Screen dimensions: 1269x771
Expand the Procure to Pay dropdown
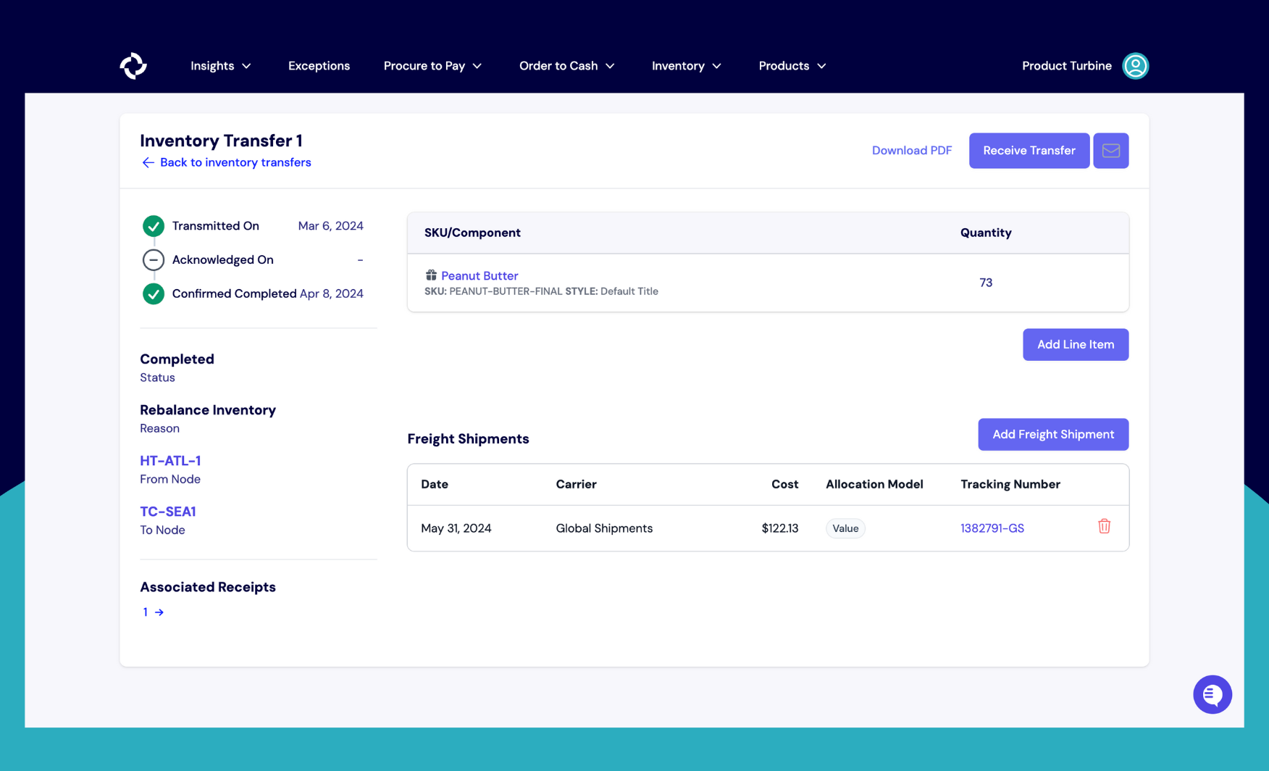click(432, 66)
